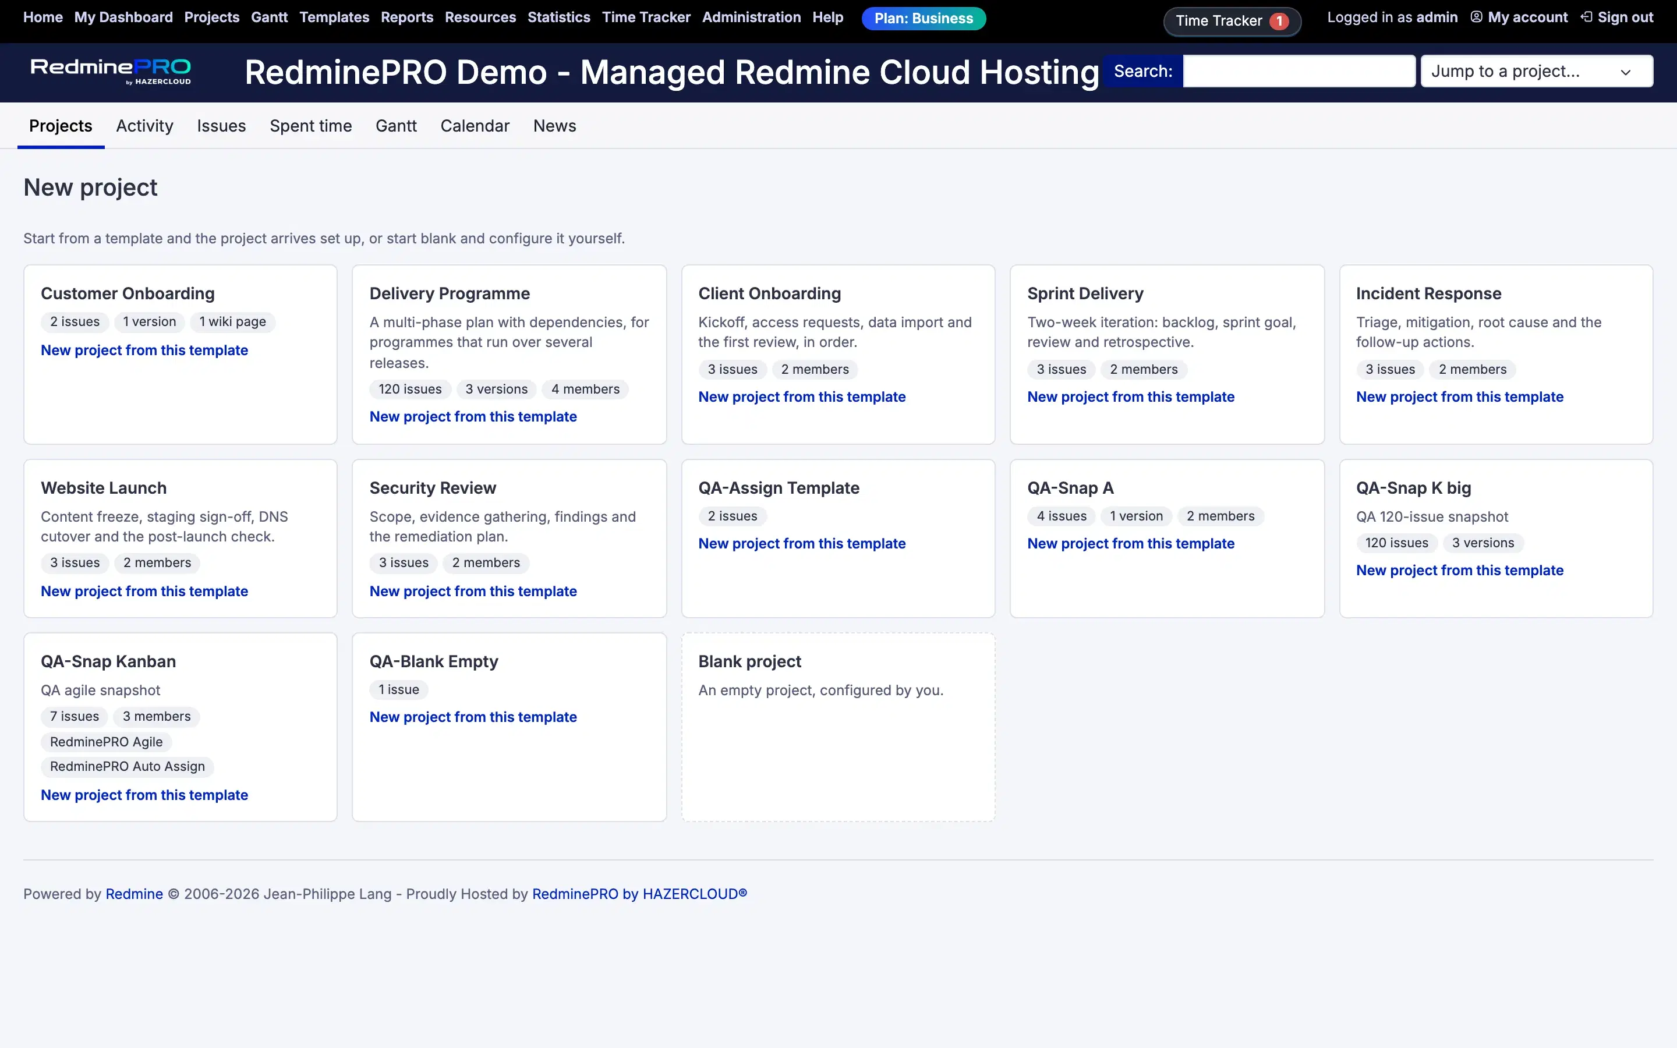The width and height of the screenshot is (1677, 1048).
Task: Click the RedminePRO Auto Assign tag
Action: point(128,767)
